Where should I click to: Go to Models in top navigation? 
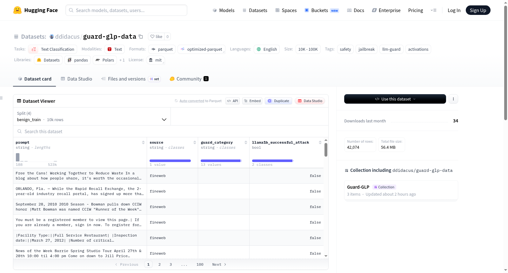click(224, 10)
